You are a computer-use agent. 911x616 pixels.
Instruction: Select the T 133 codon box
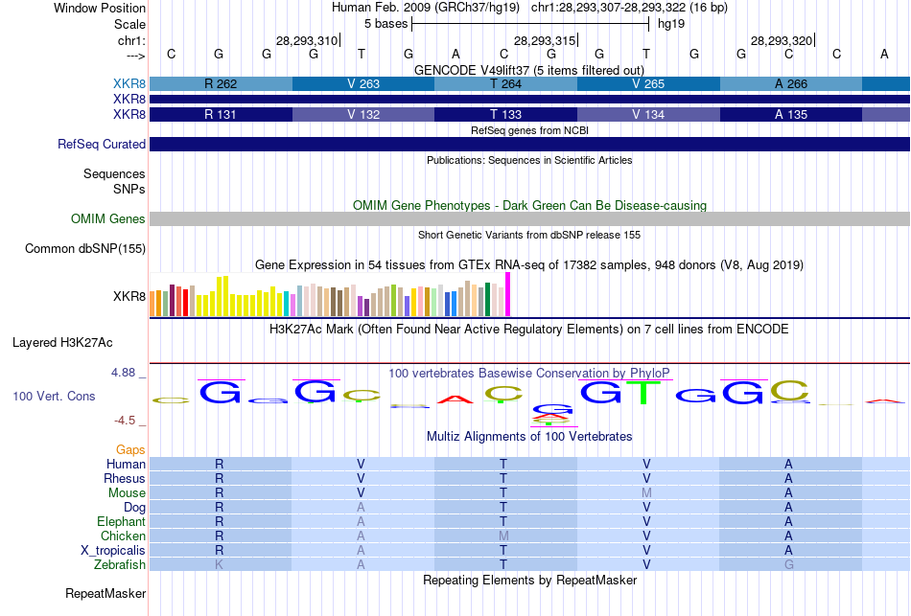click(x=505, y=114)
